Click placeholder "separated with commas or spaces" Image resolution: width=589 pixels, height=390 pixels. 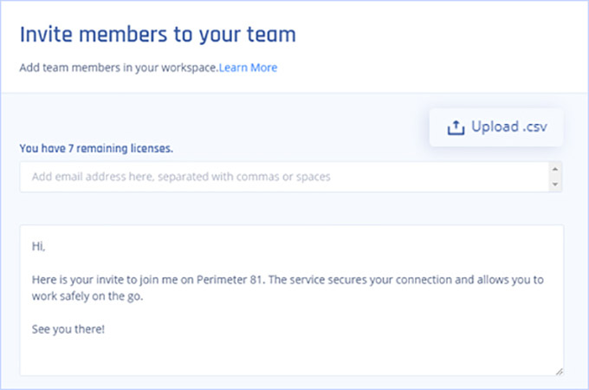243,177
